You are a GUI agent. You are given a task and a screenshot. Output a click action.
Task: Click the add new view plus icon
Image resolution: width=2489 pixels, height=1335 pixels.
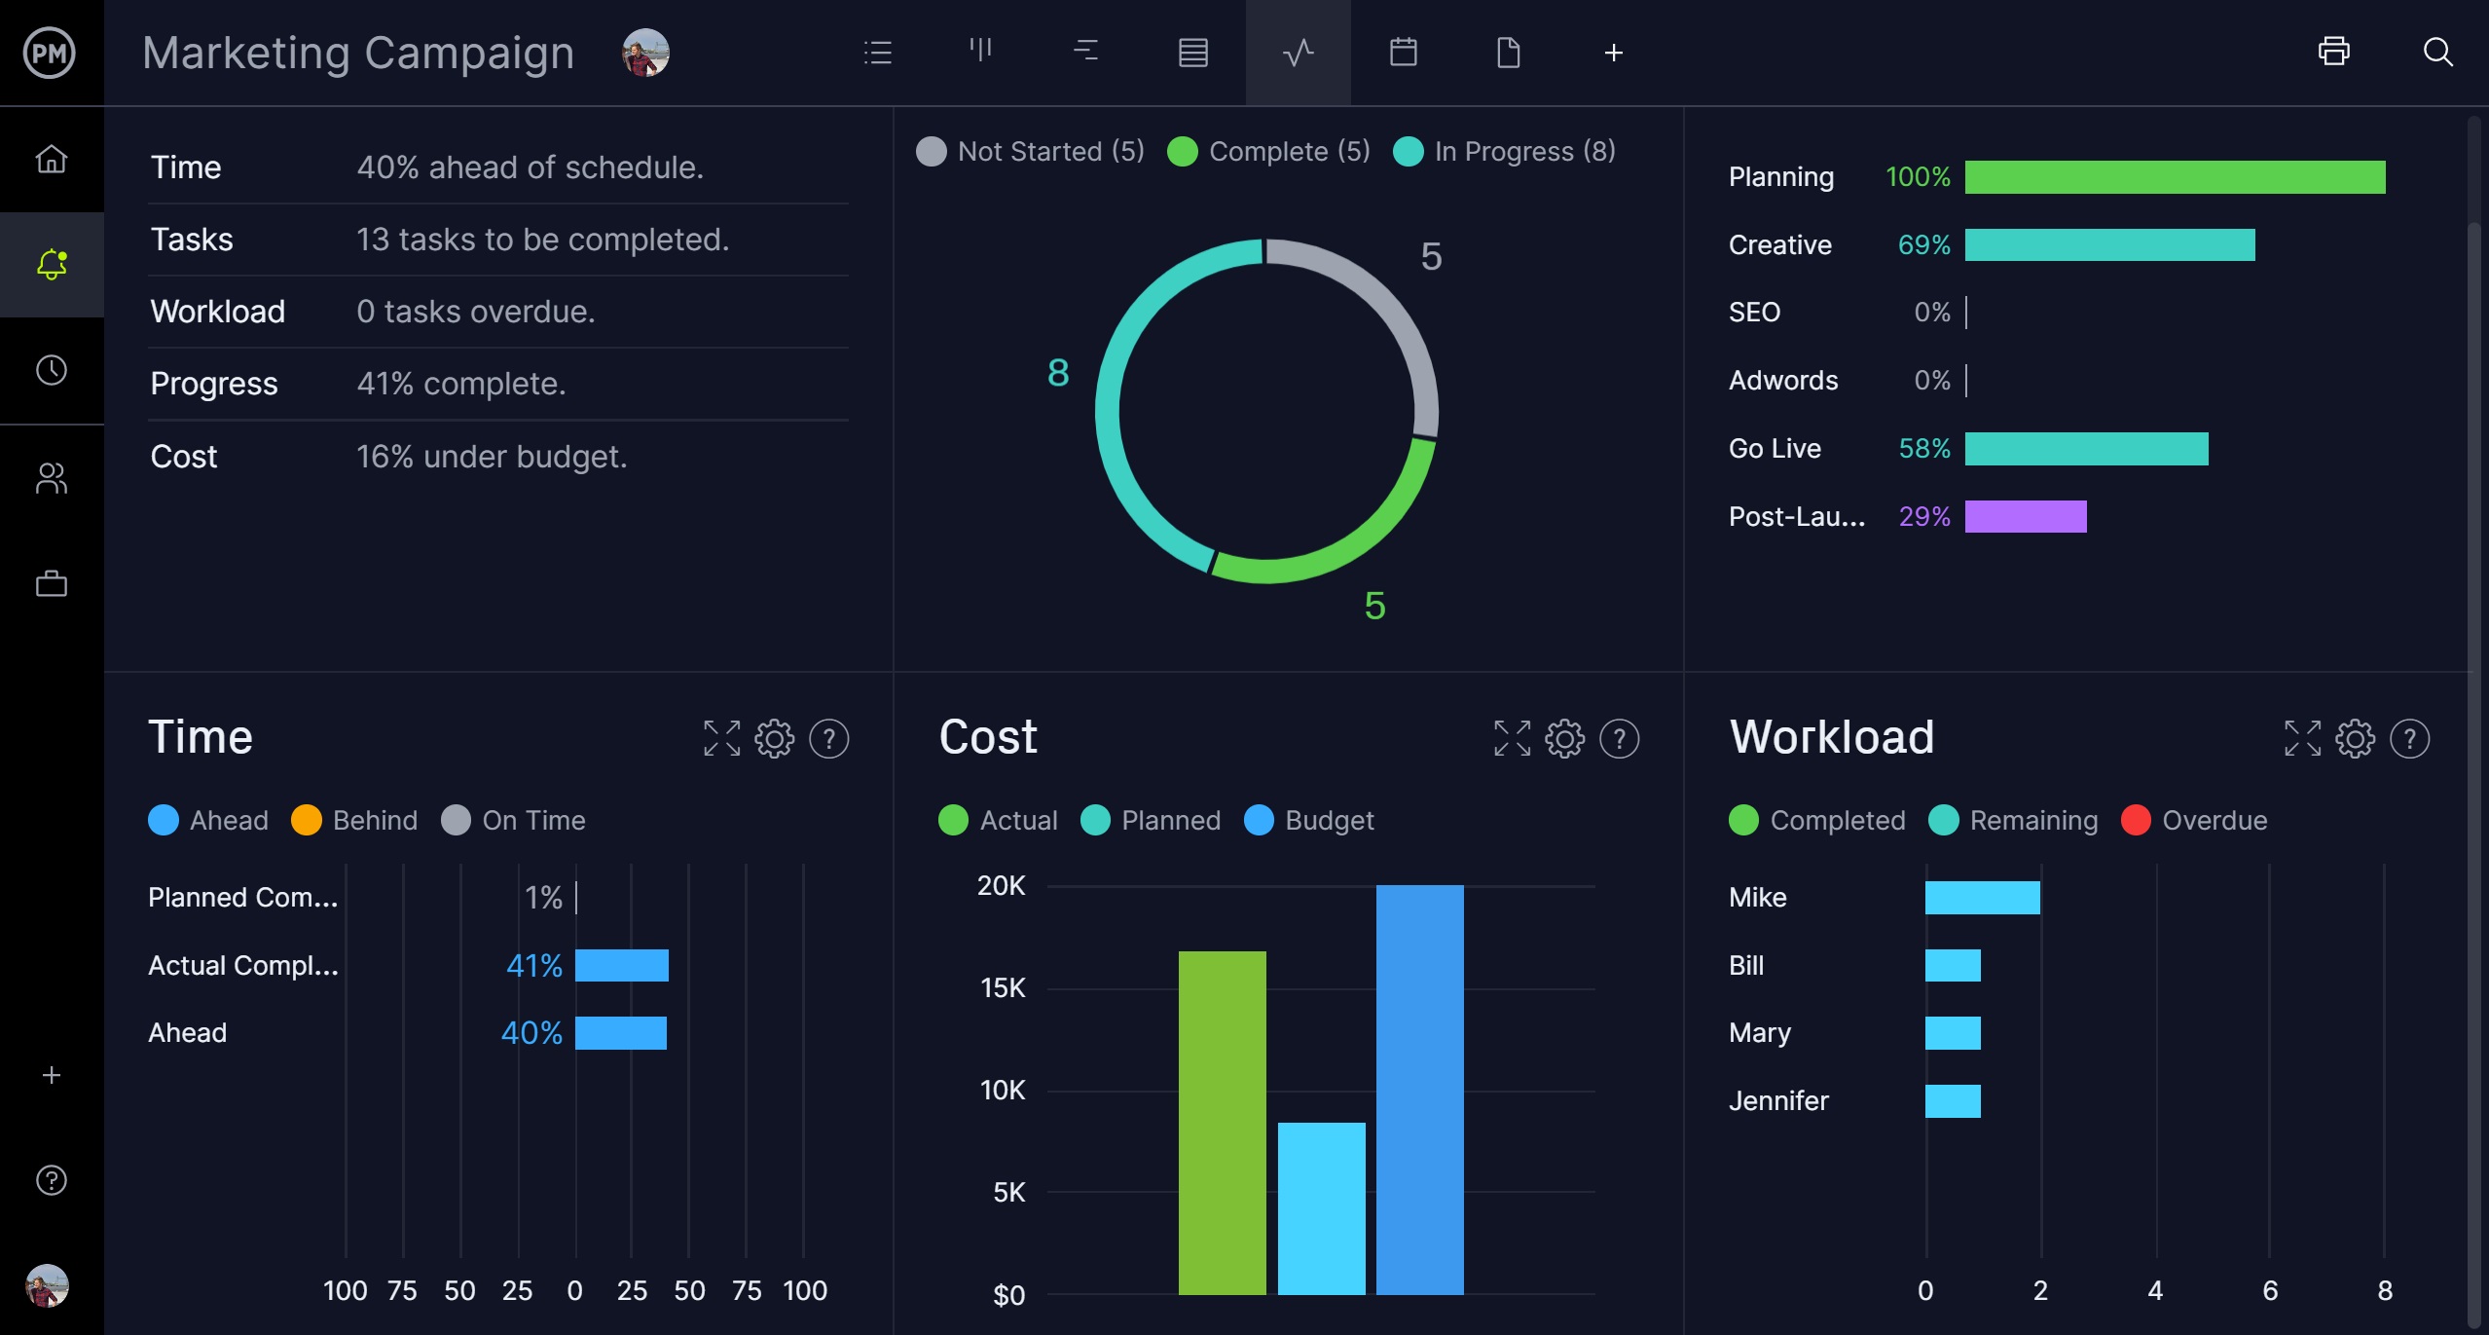pos(1613,53)
